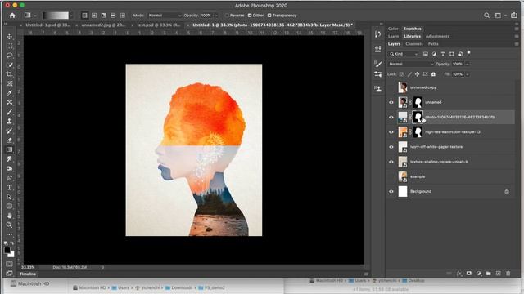Switch to the test.psd document tab
This screenshot has height=294, width=524.
click(159, 25)
